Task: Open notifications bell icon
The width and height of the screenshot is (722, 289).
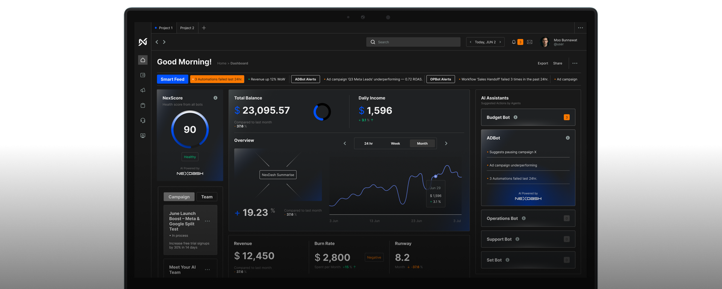Action: 514,42
